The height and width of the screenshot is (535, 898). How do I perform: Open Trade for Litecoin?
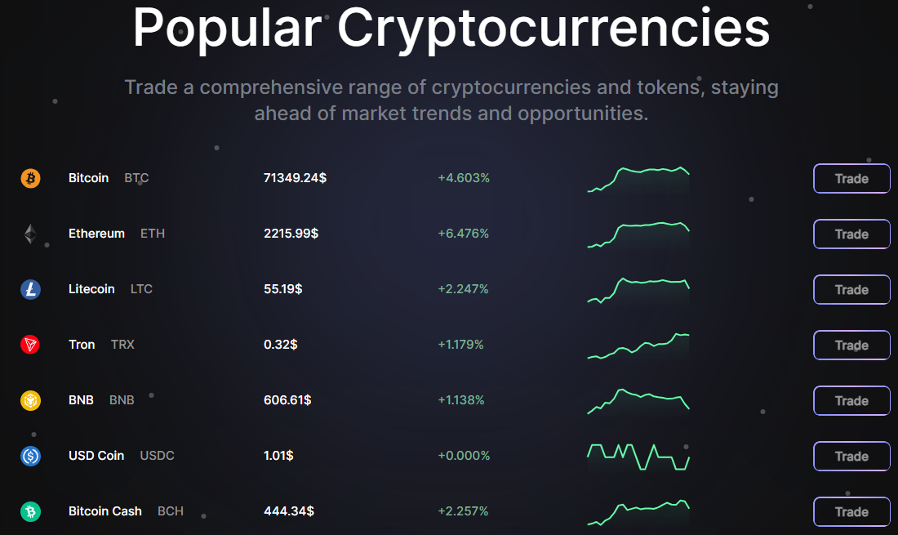(851, 290)
